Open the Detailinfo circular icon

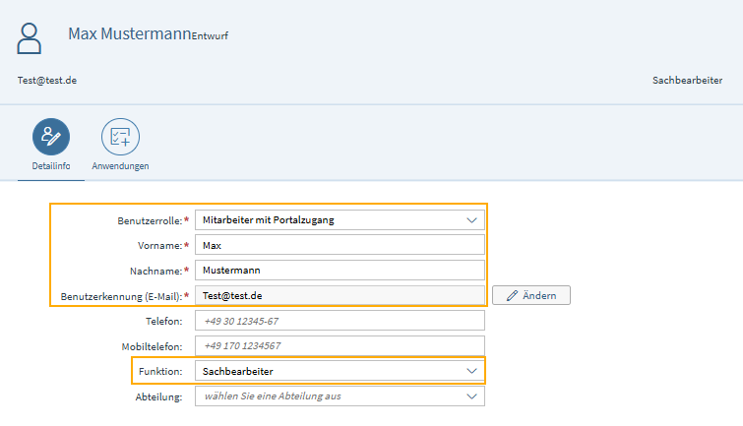51,137
